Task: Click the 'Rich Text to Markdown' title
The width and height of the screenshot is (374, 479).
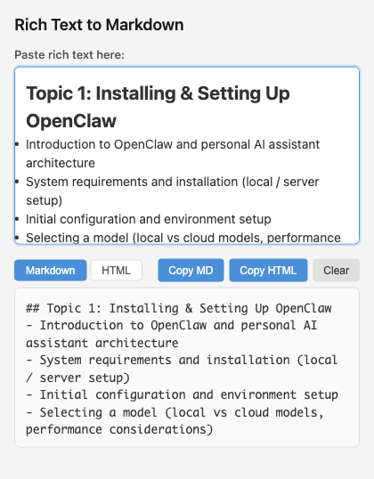Action: (x=100, y=25)
